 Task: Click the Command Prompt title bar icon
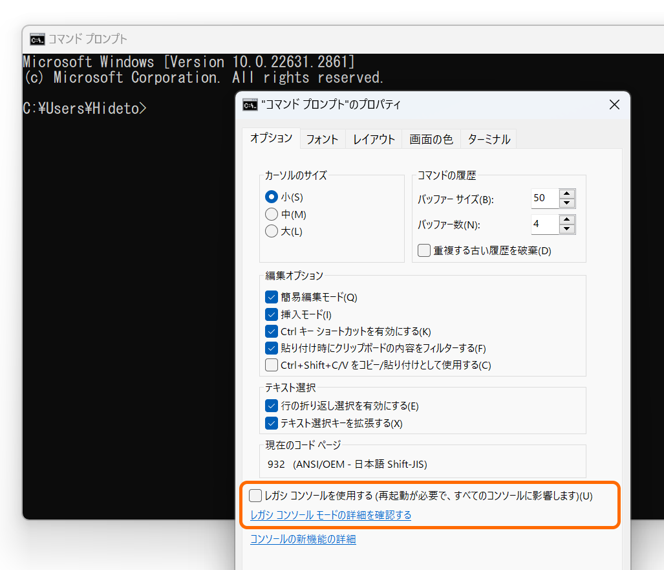[x=38, y=39]
